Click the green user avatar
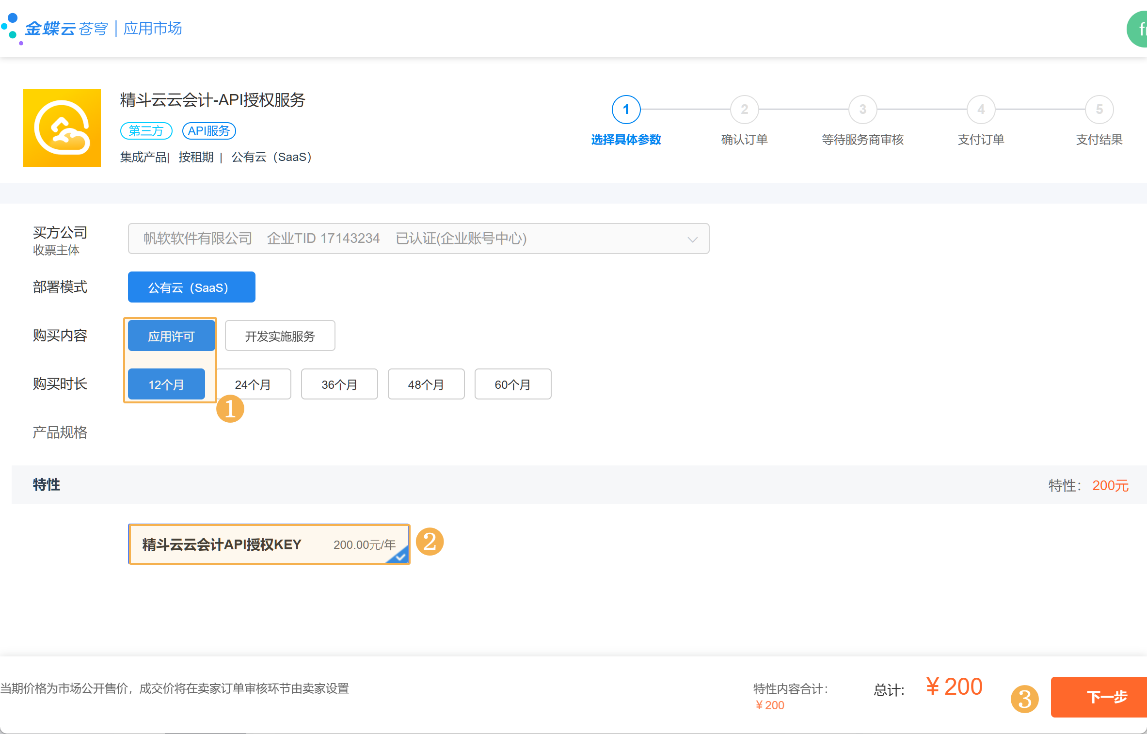Screen dimensions: 1147x734 click(x=1138, y=30)
